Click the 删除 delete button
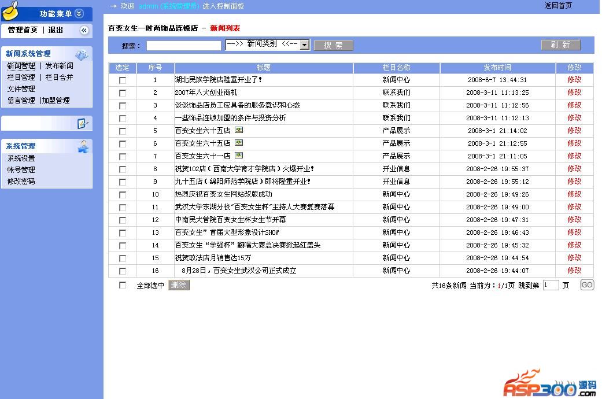 pyautogui.click(x=179, y=285)
